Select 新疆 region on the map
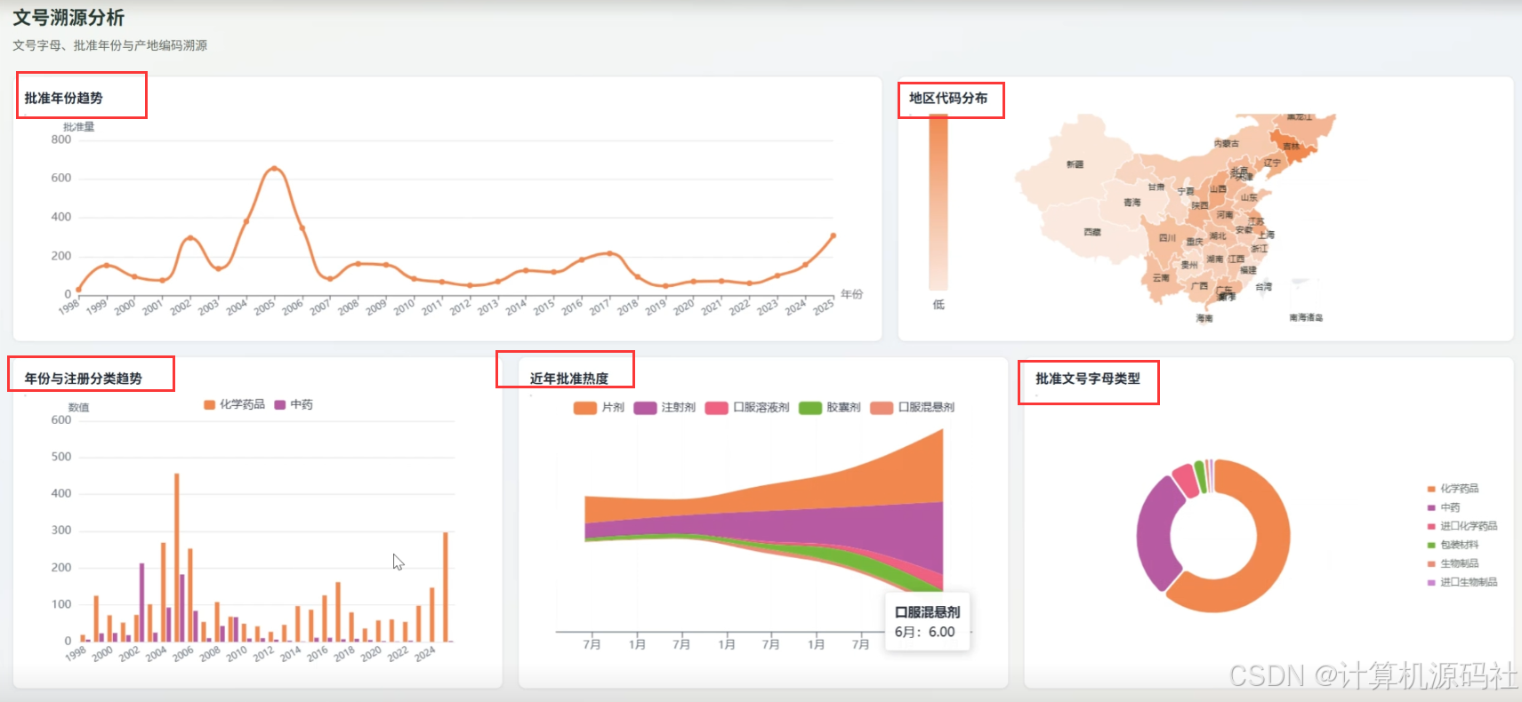Screen dimensions: 1522x702 pos(1075,164)
